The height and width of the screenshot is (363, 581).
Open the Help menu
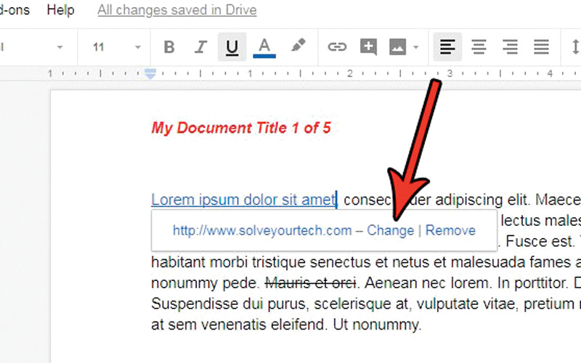[60, 10]
